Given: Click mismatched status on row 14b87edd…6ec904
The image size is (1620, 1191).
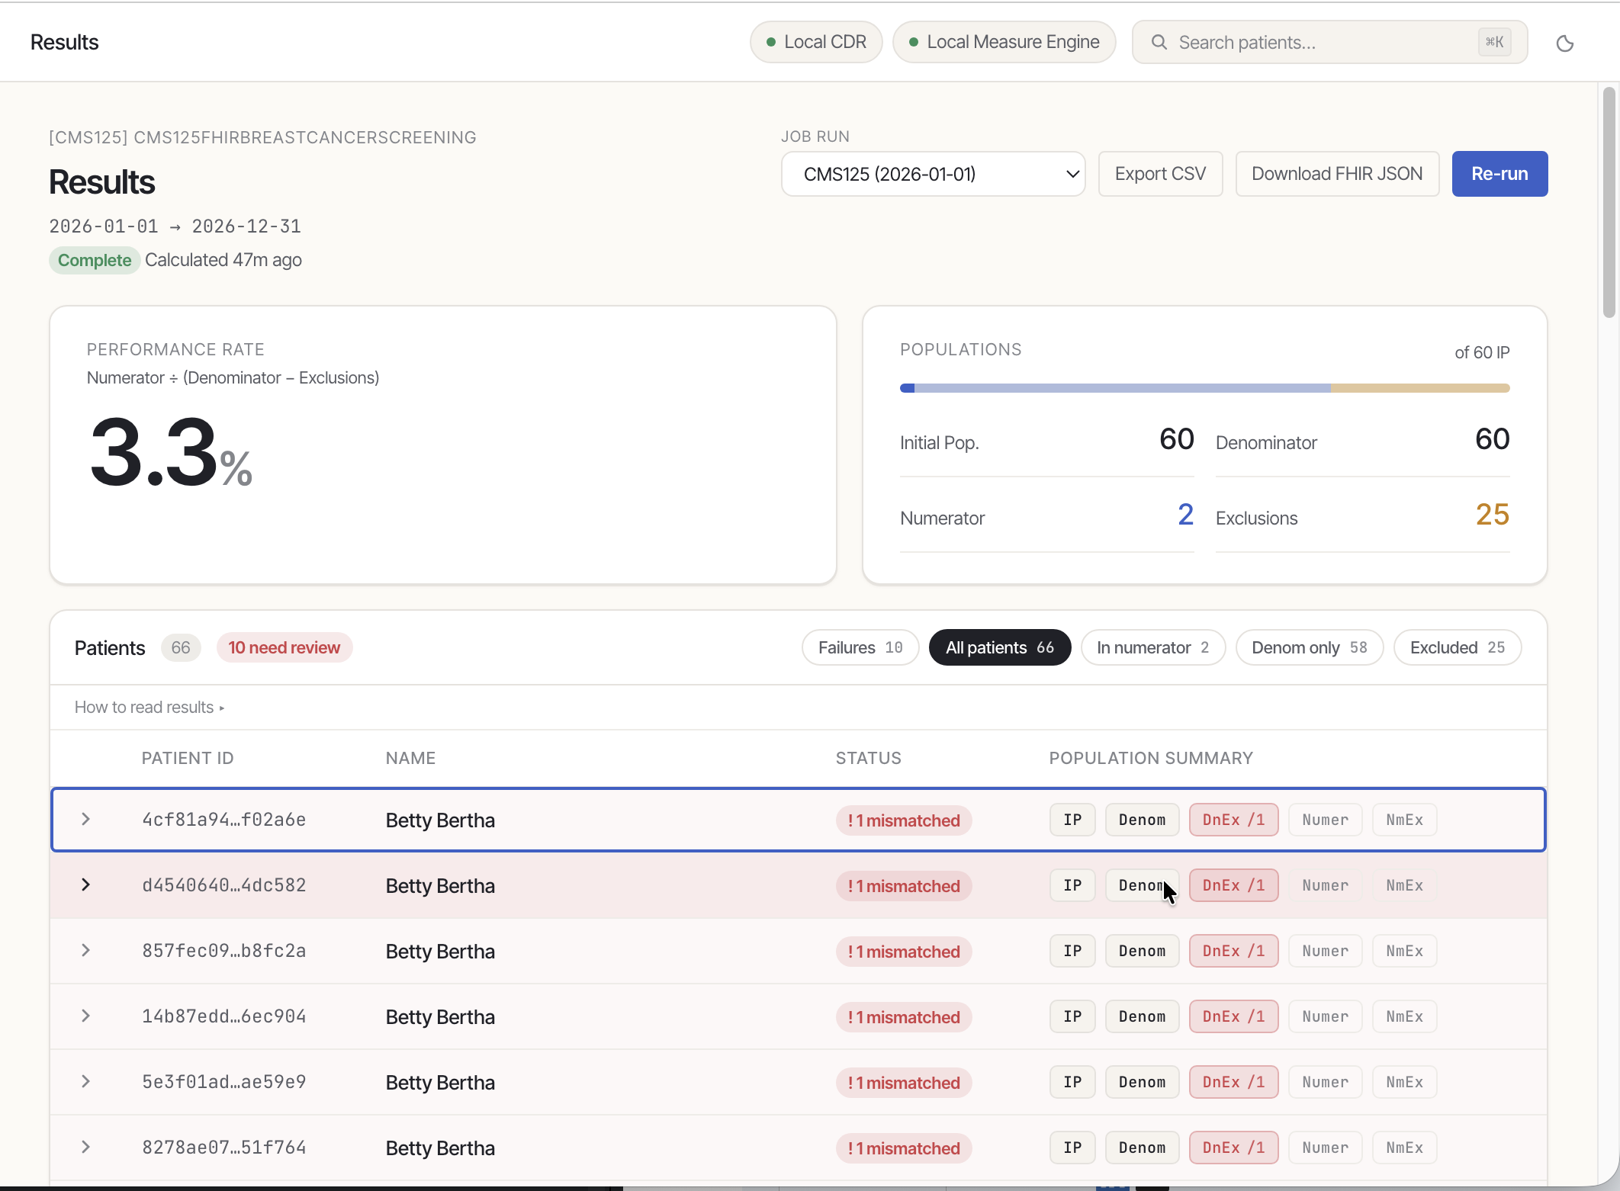Looking at the screenshot, I should click(904, 1017).
